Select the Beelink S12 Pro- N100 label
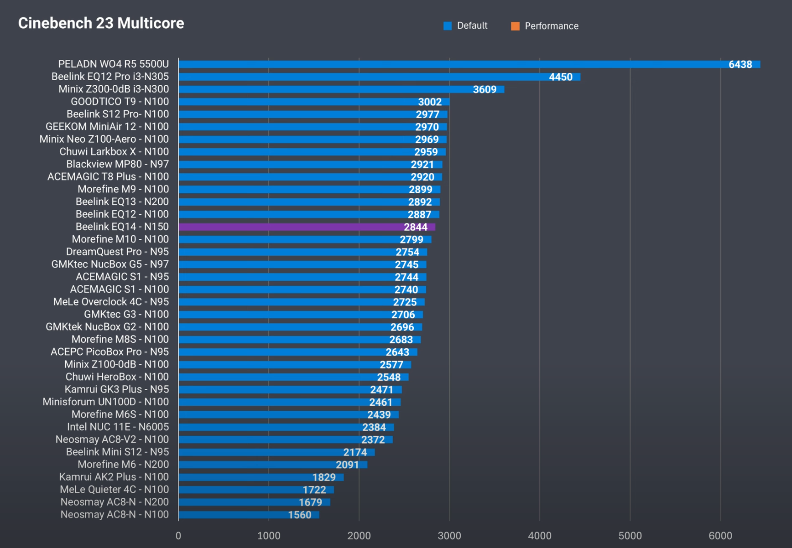This screenshot has height=548, width=792. pos(118,114)
